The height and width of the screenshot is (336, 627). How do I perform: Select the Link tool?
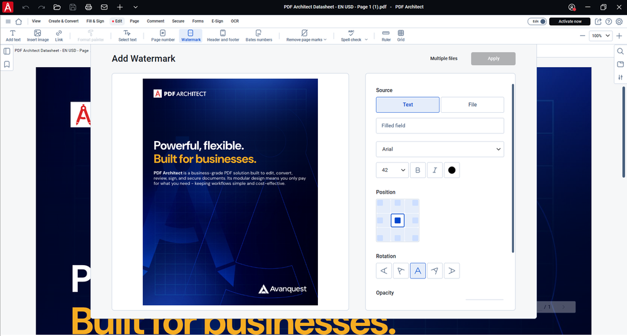point(59,36)
